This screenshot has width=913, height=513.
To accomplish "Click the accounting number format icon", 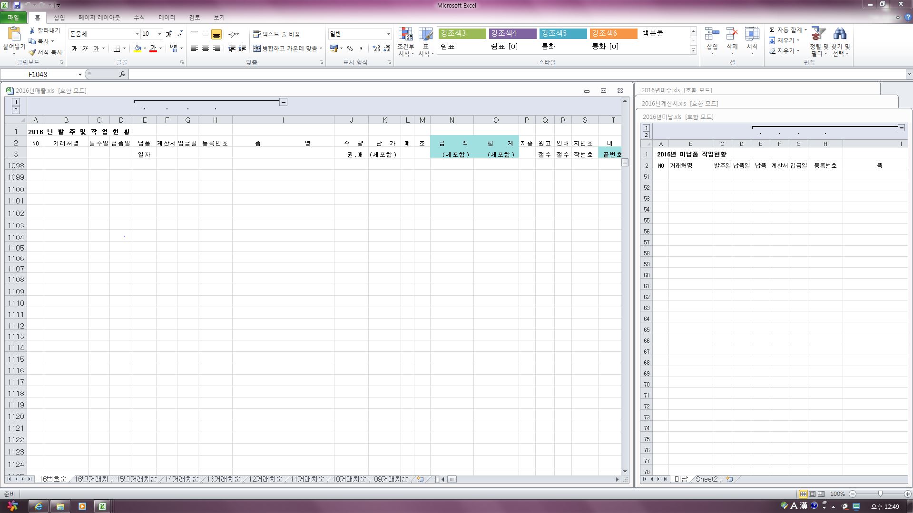I will coord(334,48).
